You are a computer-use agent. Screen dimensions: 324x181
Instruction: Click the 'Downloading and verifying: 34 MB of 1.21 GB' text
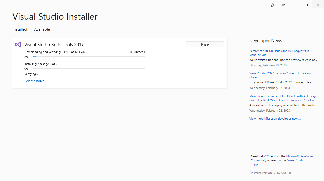point(55,52)
